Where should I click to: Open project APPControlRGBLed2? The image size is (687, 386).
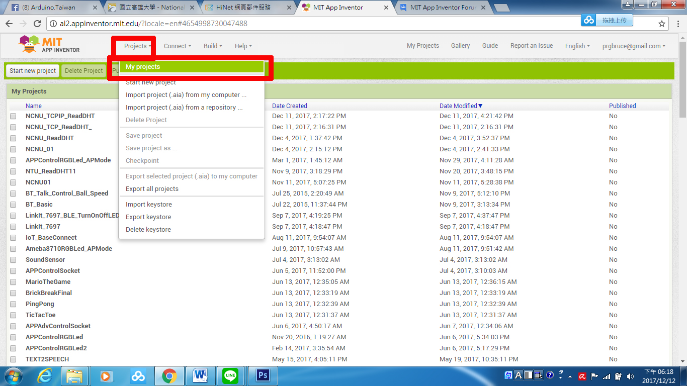56,348
